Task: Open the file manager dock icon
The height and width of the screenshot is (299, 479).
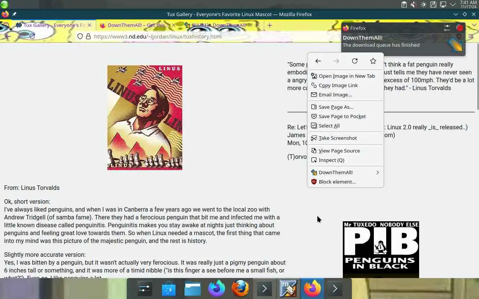Action: (192, 289)
